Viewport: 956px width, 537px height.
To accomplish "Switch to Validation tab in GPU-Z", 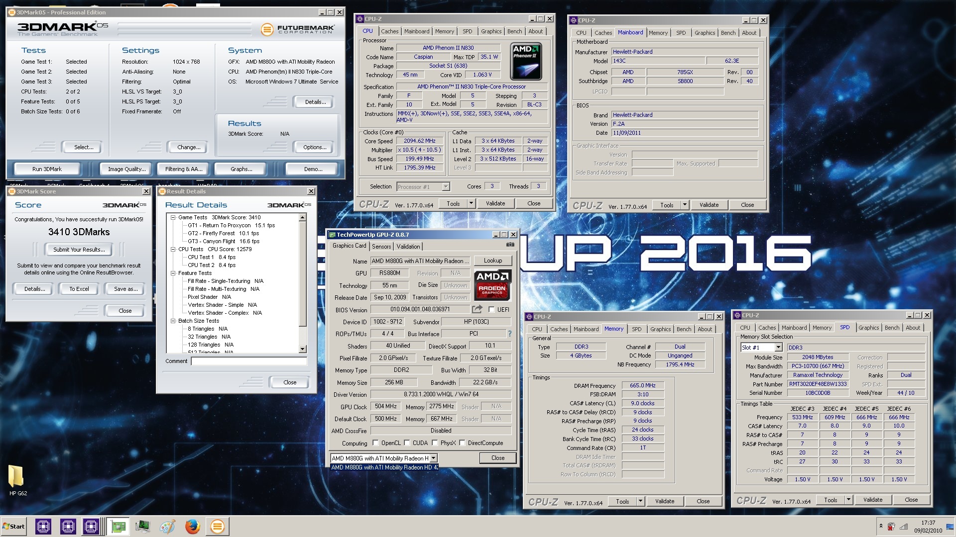I will (x=408, y=247).
